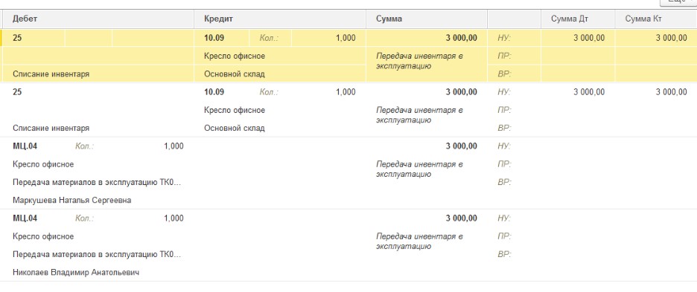The image size is (697, 292).
Task: Select the 3 000,00 sum in Николаев entry
Action: pyautogui.click(x=462, y=218)
